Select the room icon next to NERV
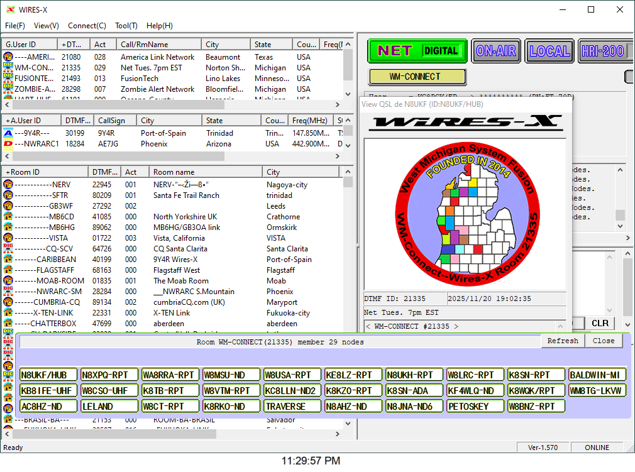The width and height of the screenshot is (635, 472). pyautogui.click(x=8, y=185)
